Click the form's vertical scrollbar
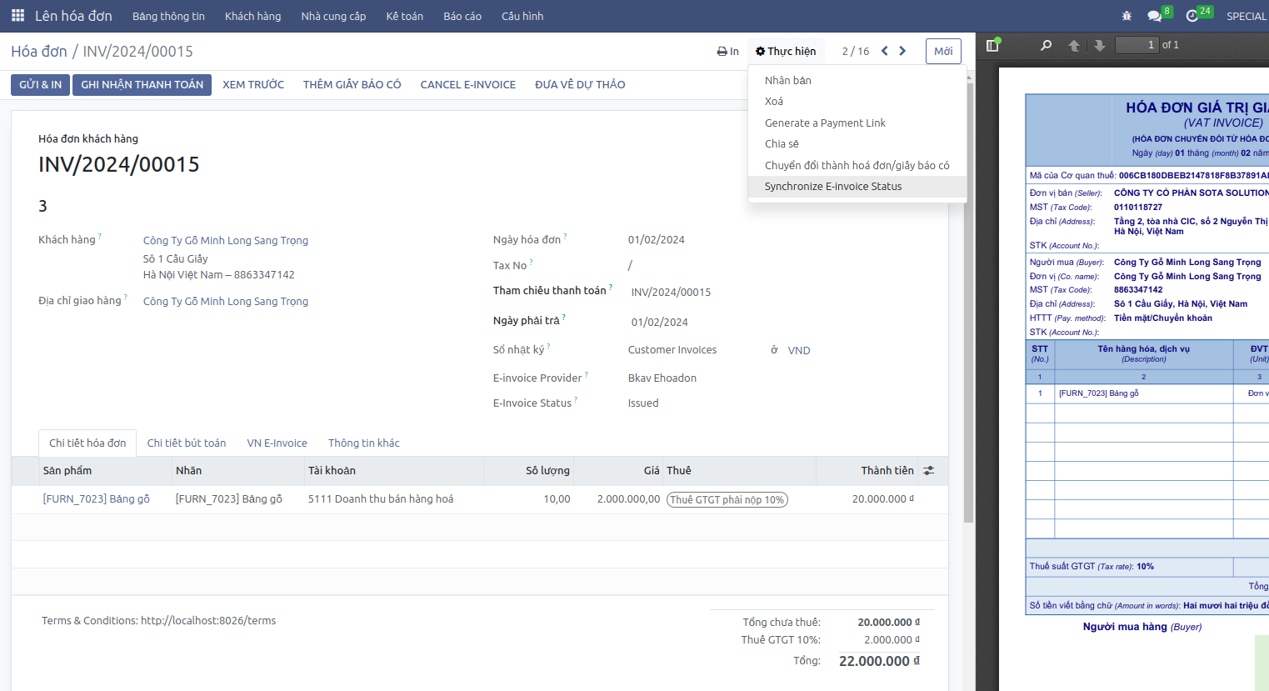Screen dimensions: 1269x691 pos(968,300)
